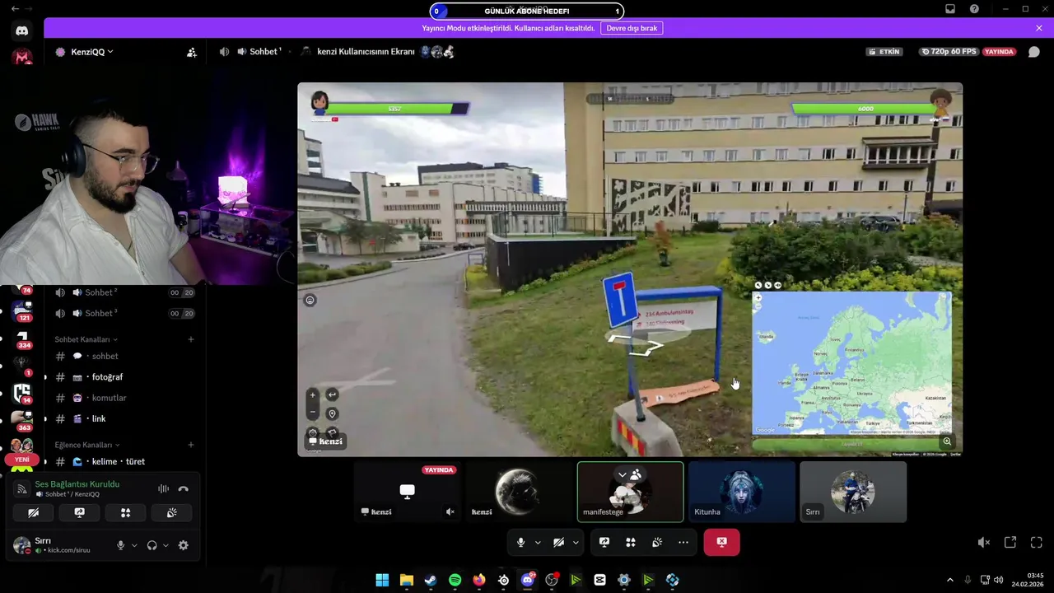The height and width of the screenshot is (593, 1054).
Task: Open Discord help icon in title bar
Action: pos(975,9)
